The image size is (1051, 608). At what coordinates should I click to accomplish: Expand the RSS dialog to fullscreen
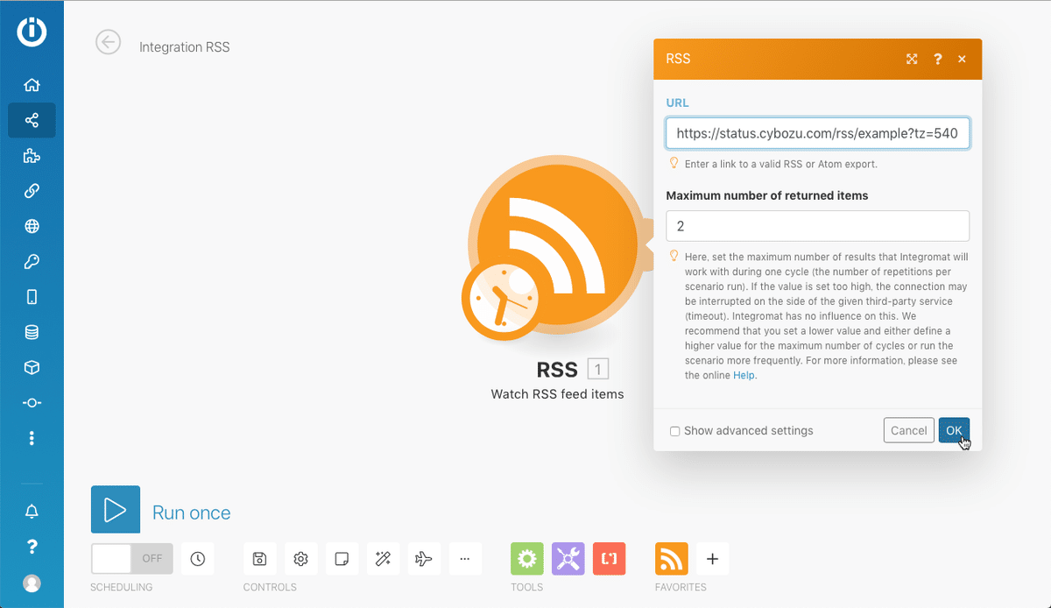coord(912,59)
